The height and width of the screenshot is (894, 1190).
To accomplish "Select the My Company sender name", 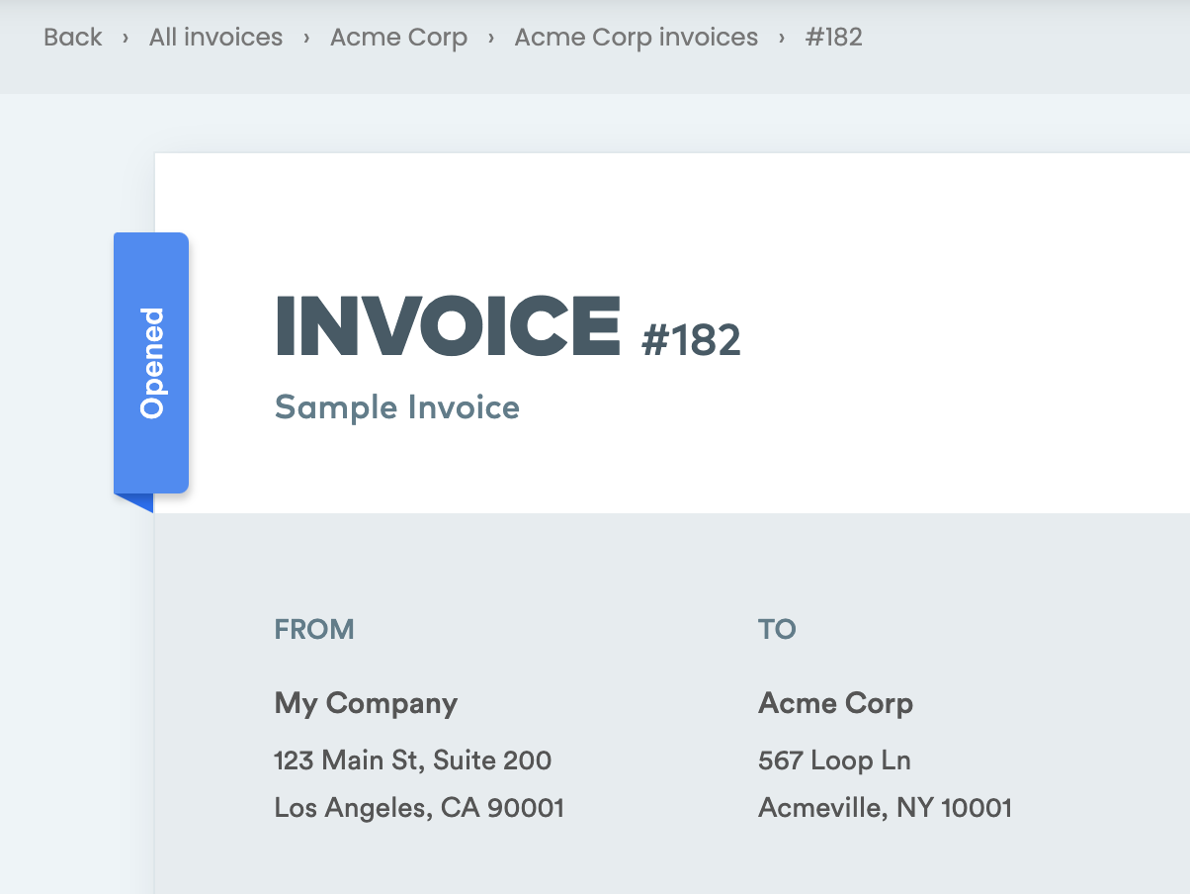I will pyautogui.click(x=366, y=703).
